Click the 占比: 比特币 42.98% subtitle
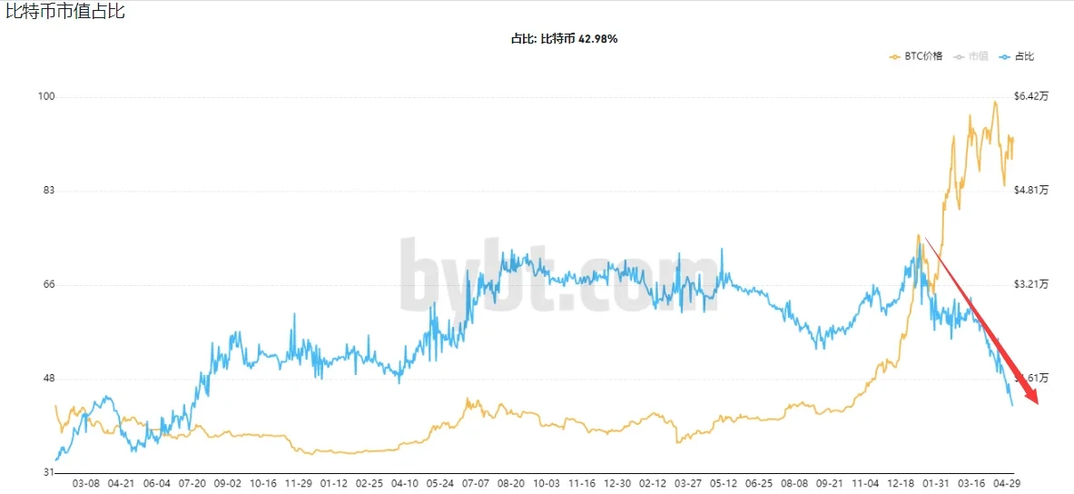The image size is (1074, 494). click(x=565, y=39)
